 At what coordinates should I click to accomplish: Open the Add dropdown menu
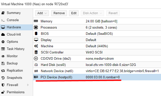click(x=42, y=13)
